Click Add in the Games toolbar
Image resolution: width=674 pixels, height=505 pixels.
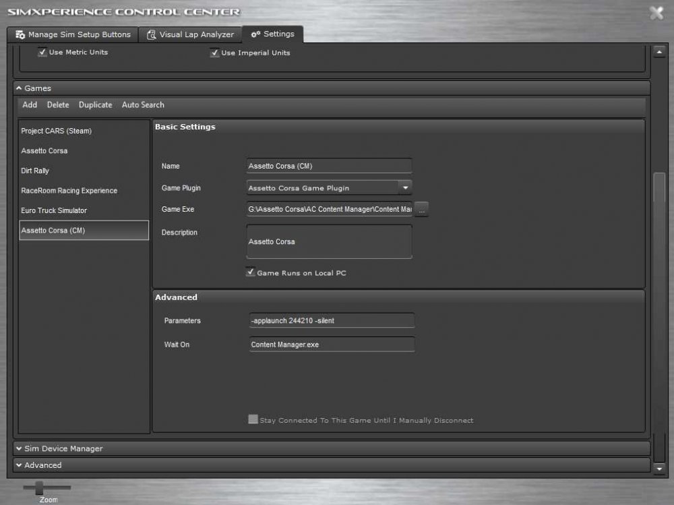[x=30, y=105]
